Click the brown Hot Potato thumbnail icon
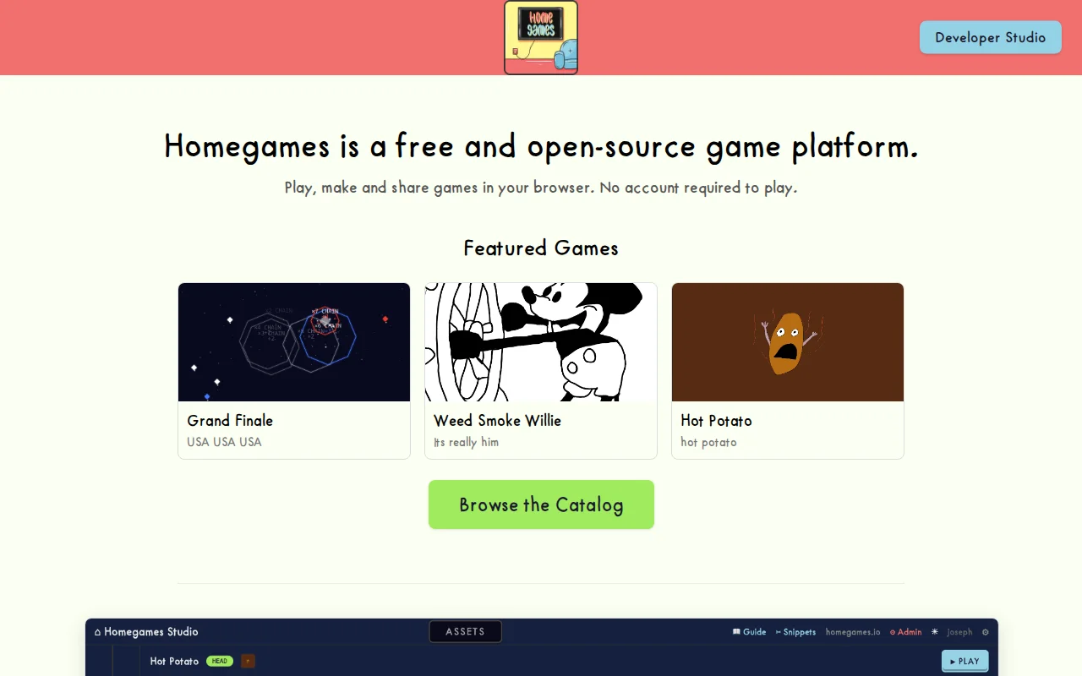This screenshot has height=676, width=1082. [248, 661]
